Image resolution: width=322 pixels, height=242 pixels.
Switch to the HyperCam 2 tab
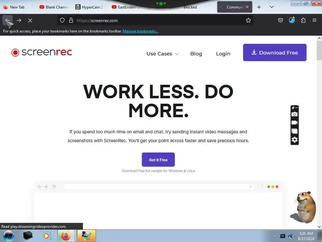89,7
